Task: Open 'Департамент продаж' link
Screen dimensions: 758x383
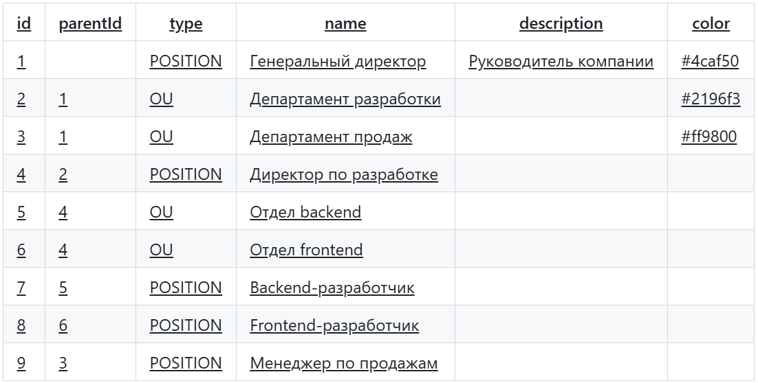Action: pyautogui.click(x=331, y=137)
